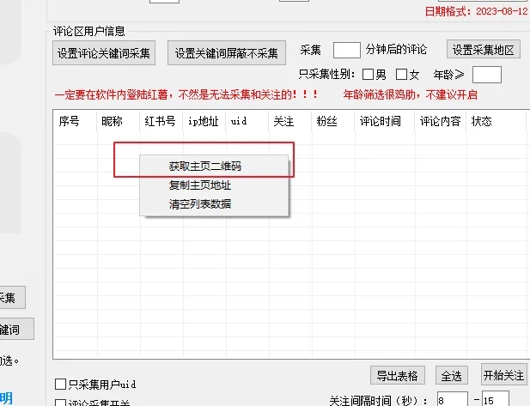Click the 序号 column header

coord(75,121)
